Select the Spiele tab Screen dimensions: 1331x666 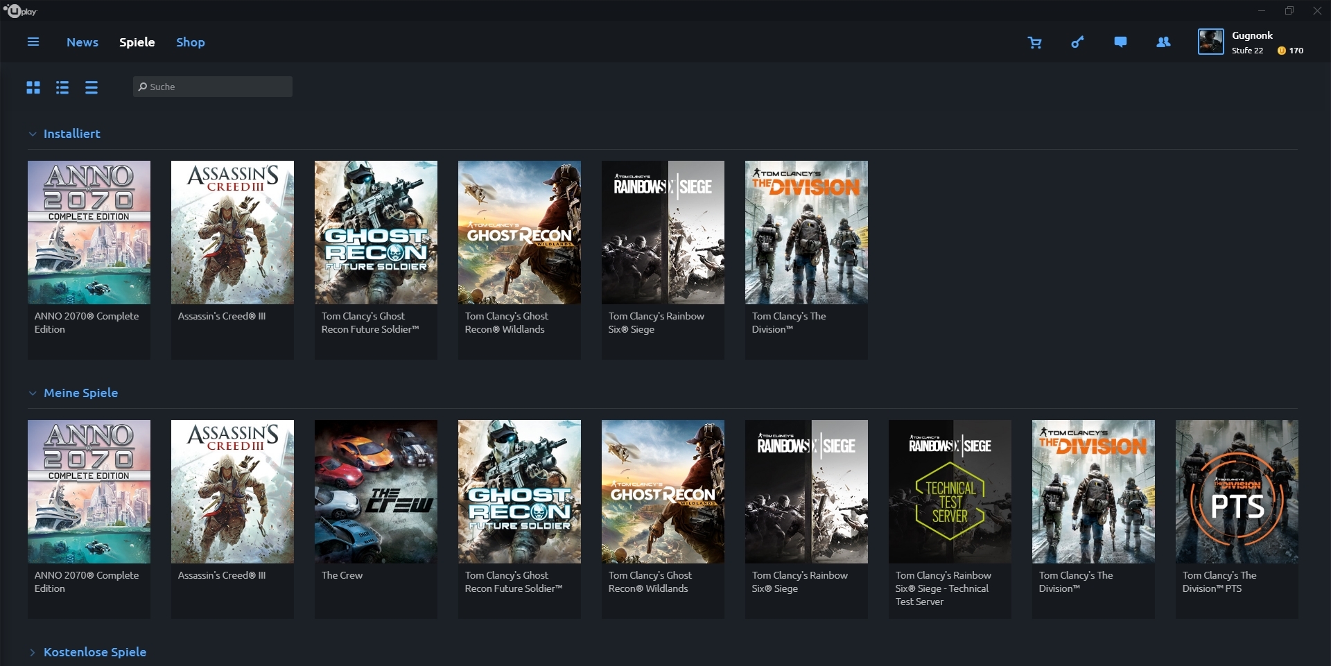tap(137, 42)
